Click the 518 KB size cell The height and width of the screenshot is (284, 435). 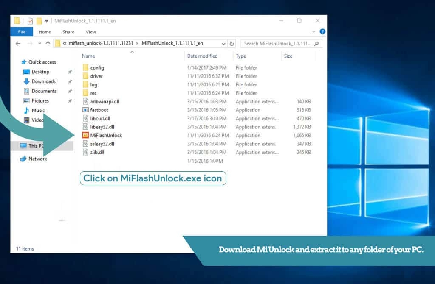(x=303, y=110)
